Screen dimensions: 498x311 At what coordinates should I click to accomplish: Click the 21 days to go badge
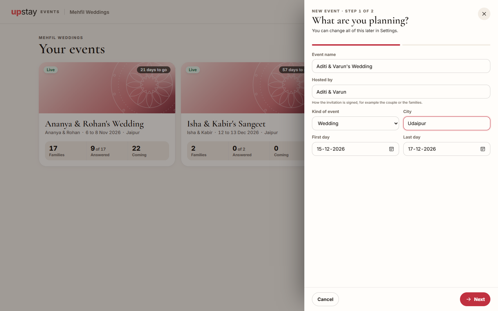(154, 70)
